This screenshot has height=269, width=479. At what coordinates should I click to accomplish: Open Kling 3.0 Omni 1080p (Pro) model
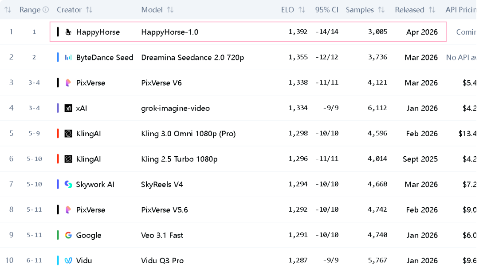(x=188, y=134)
